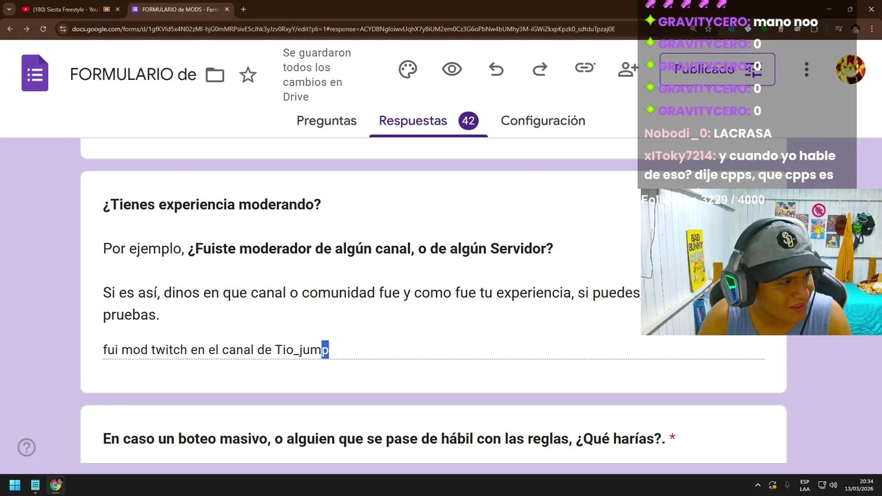
Task: View site information icon in address bar
Action: (63, 29)
